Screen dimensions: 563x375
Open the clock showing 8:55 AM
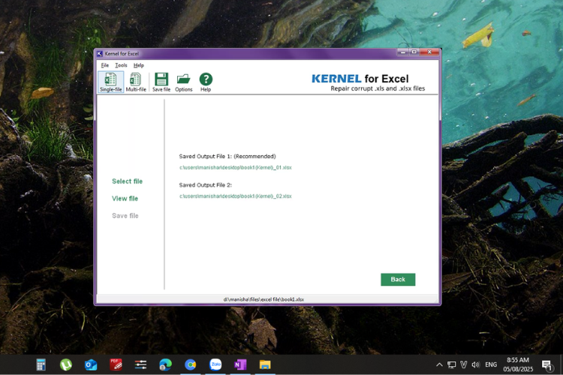[518, 364]
